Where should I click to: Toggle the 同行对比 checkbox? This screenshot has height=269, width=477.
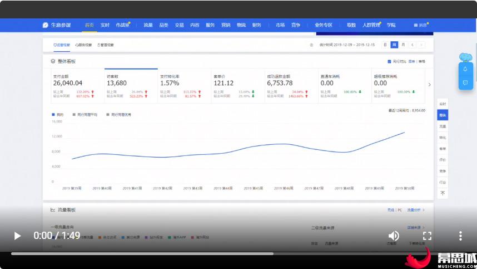[x=389, y=61]
